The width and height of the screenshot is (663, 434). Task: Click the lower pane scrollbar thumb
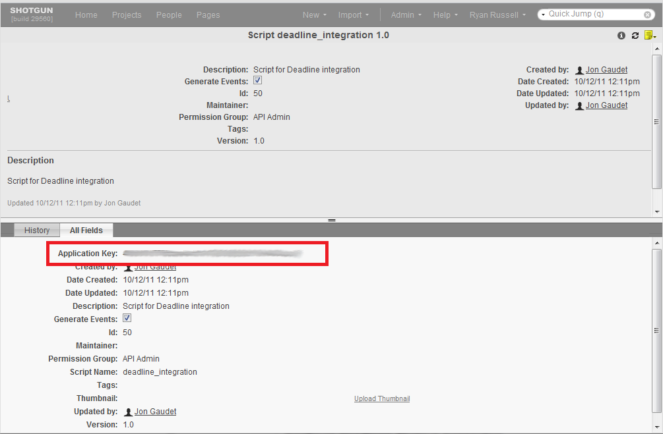tap(656, 330)
